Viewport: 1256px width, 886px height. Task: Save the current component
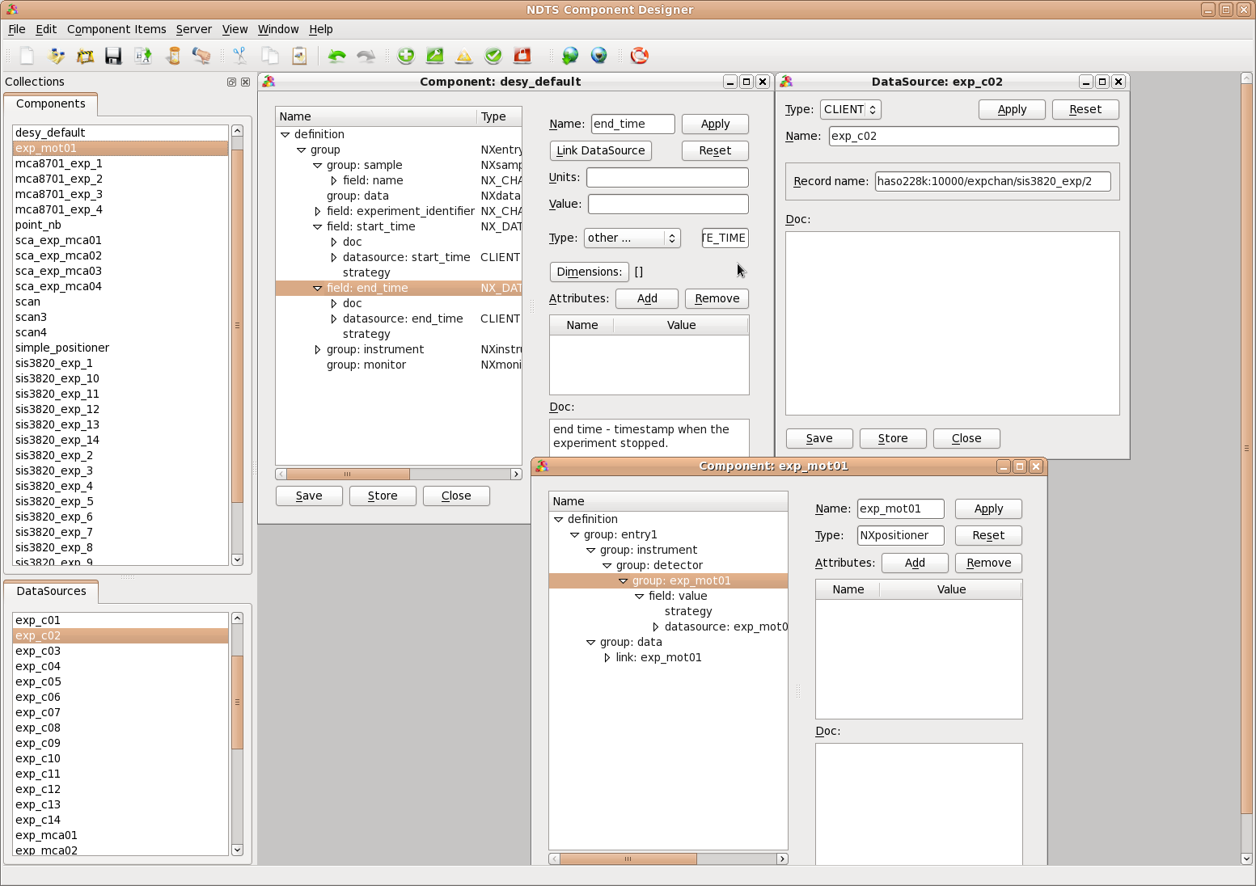[x=113, y=56]
